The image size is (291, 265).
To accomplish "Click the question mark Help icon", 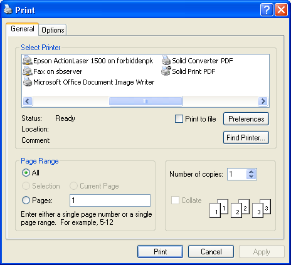I will [267, 9].
